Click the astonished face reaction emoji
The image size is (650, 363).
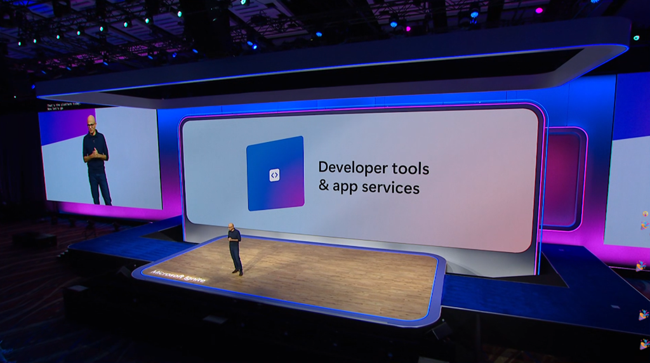[x=645, y=214]
